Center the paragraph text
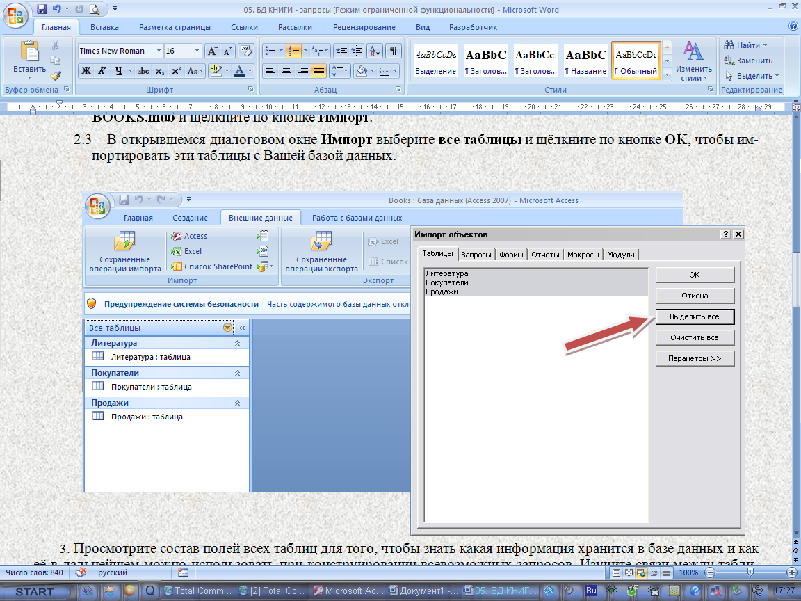 [286, 71]
